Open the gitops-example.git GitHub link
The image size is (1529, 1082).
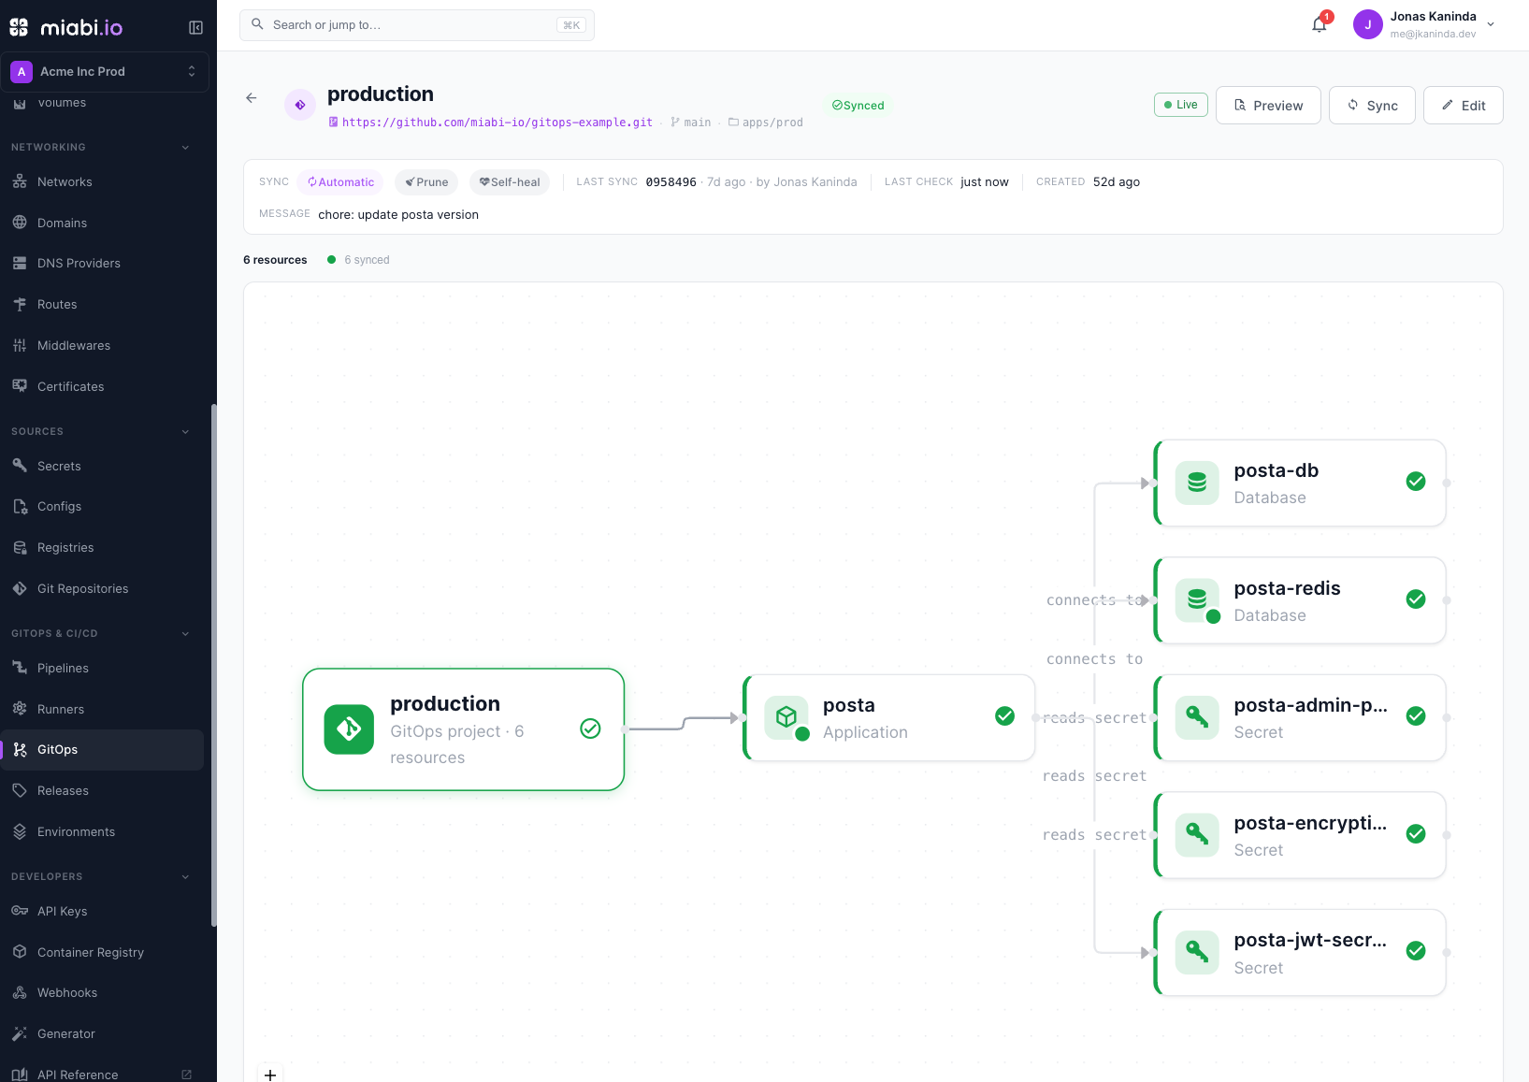point(497,123)
